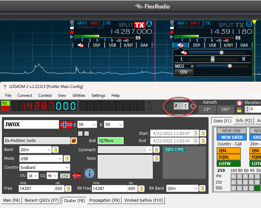261x208 pixels.
Task: Click the DAX button on slice A
Action: point(144,45)
